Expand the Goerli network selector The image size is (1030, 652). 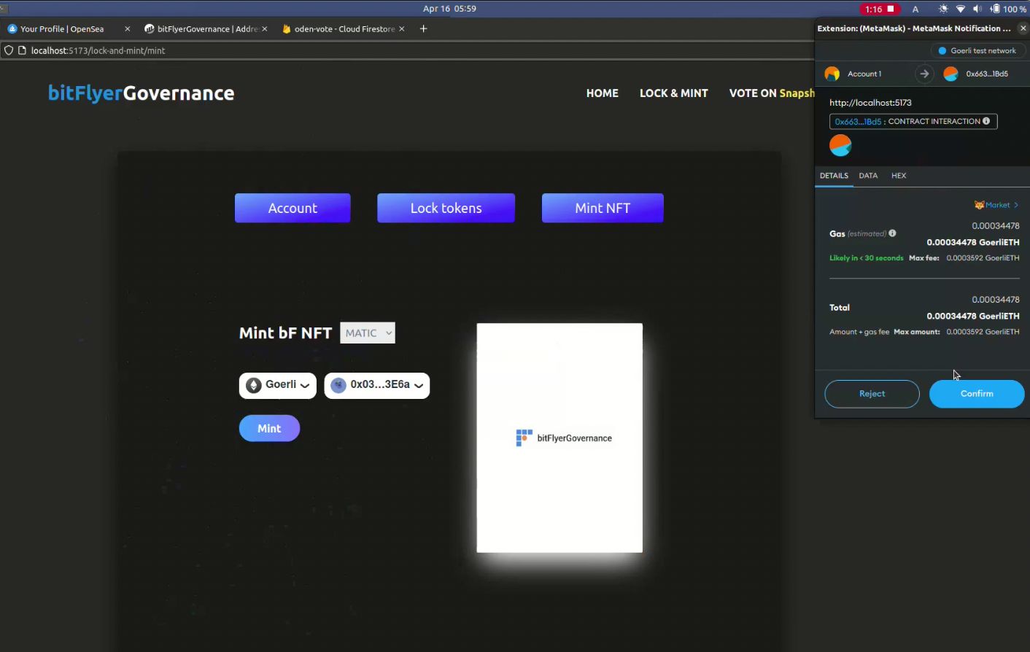click(x=278, y=385)
